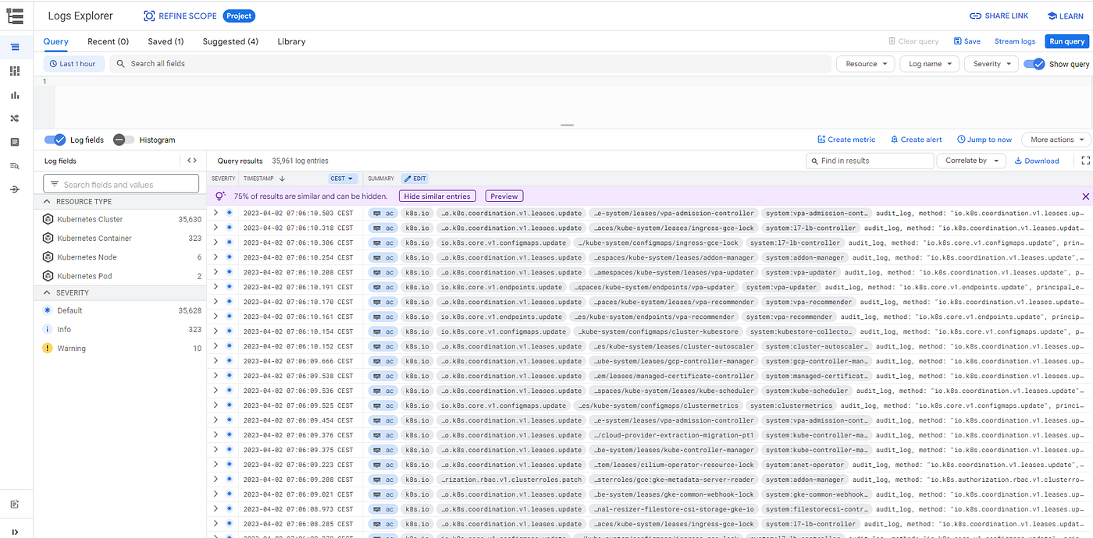Focus the Search all fields box
The height and width of the screenshot is (538, 1093).
click(x=470, y=64)
